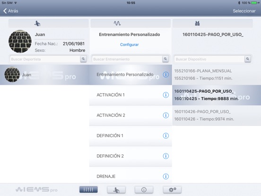This screenshot has width=261, height=196.
Task: Select Juan in the athlete list
Action: coord(44,75)
